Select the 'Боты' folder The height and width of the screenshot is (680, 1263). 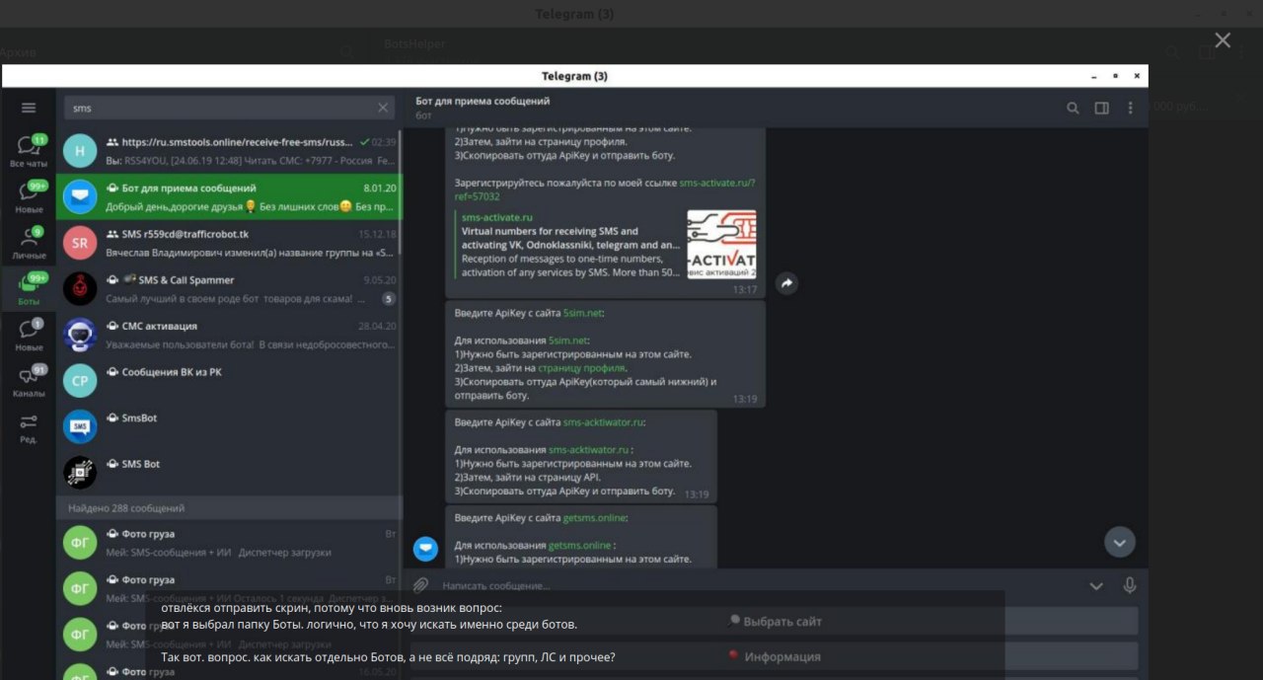[x=29, y=288]
